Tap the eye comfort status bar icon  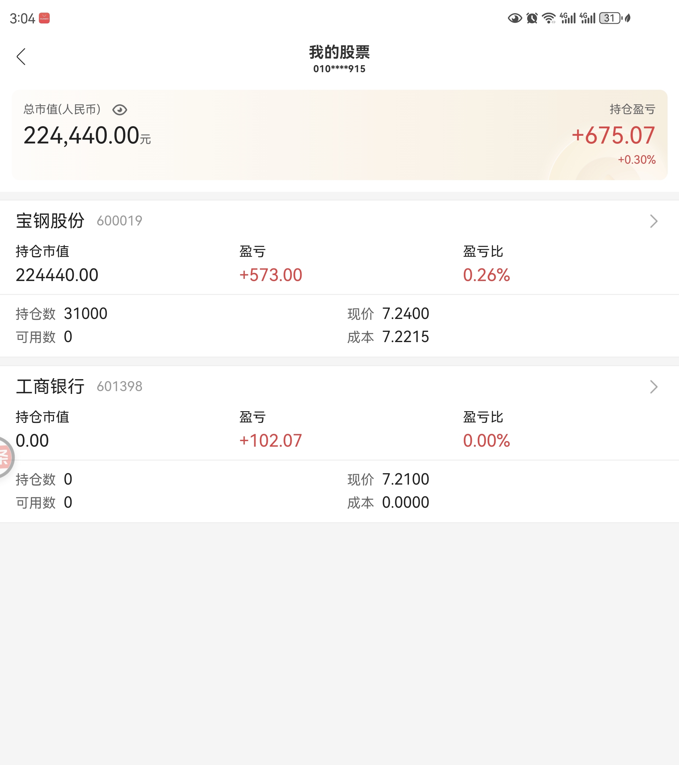click(x=515, y=18)
